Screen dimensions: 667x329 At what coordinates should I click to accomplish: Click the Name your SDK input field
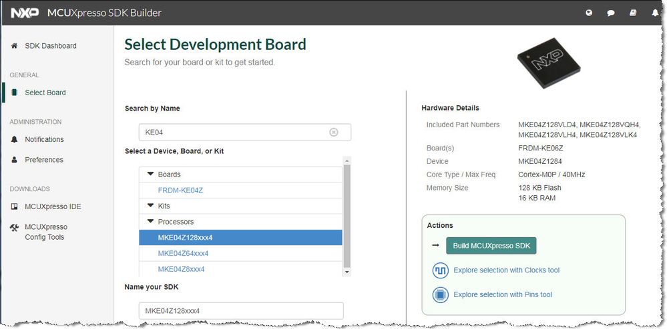point(241,311)
